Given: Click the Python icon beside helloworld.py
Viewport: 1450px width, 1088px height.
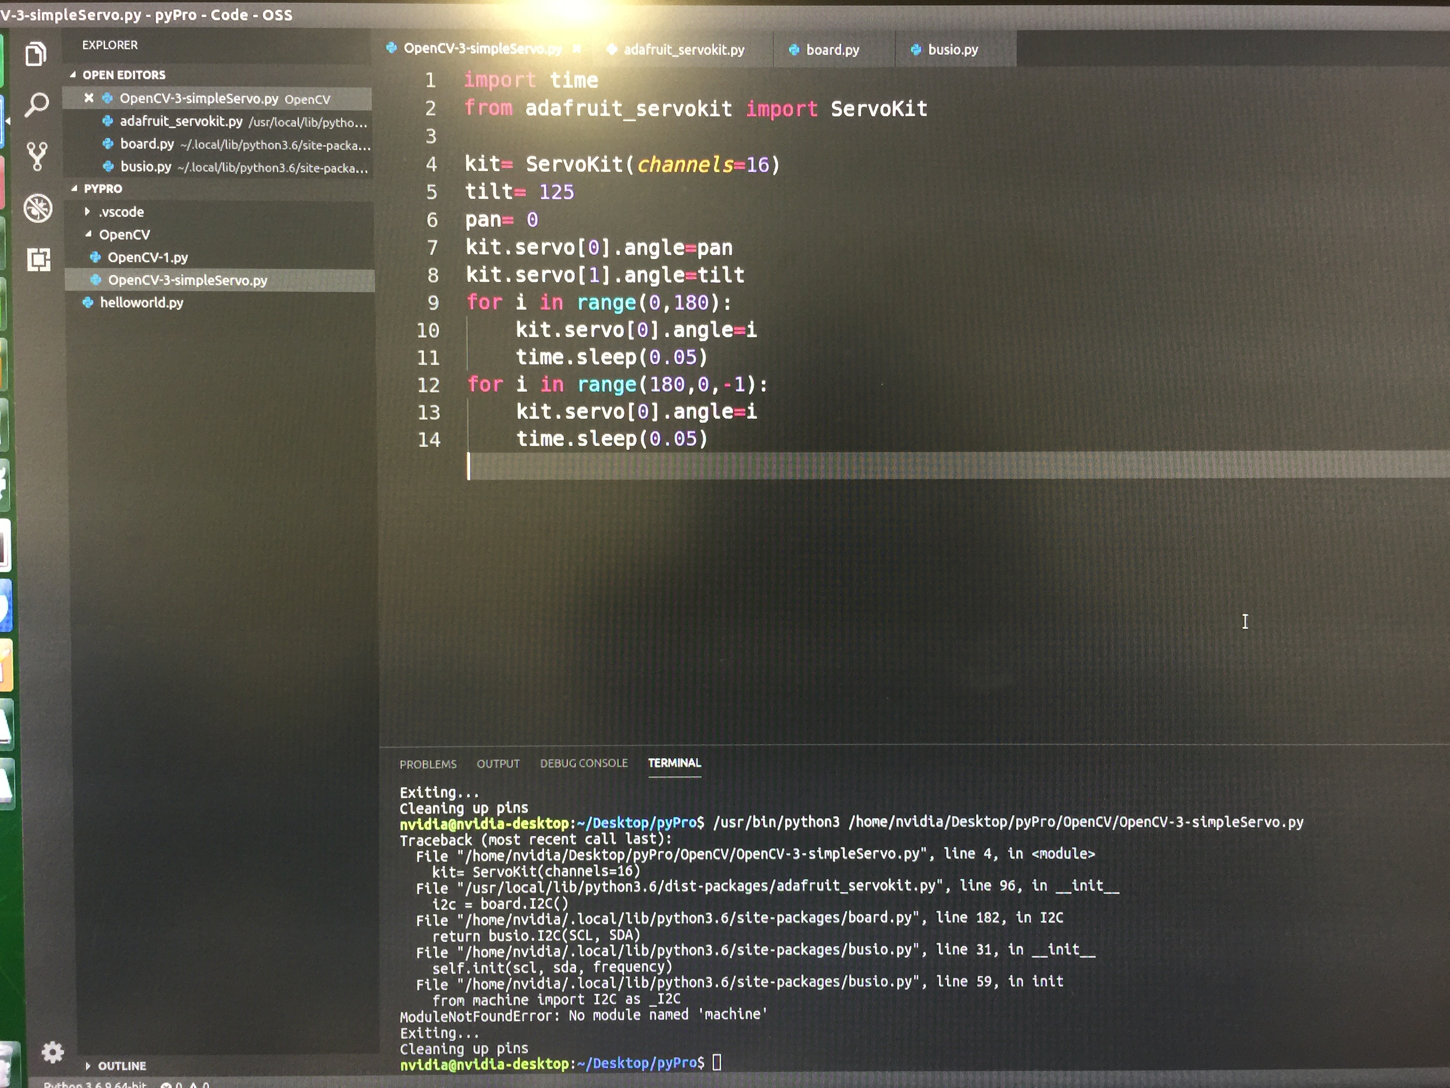Looking at the screenshot, I should [x=88, y=302].
